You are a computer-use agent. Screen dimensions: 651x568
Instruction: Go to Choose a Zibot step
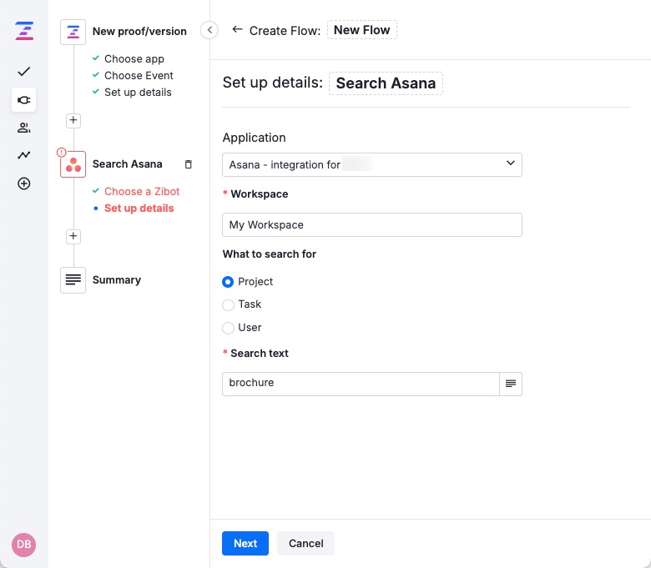tap(141, 192)
